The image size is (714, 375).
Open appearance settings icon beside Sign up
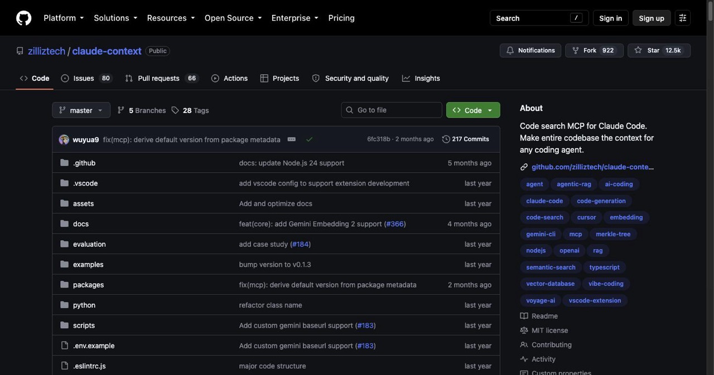pyautogui.click(x=683, y=18)
